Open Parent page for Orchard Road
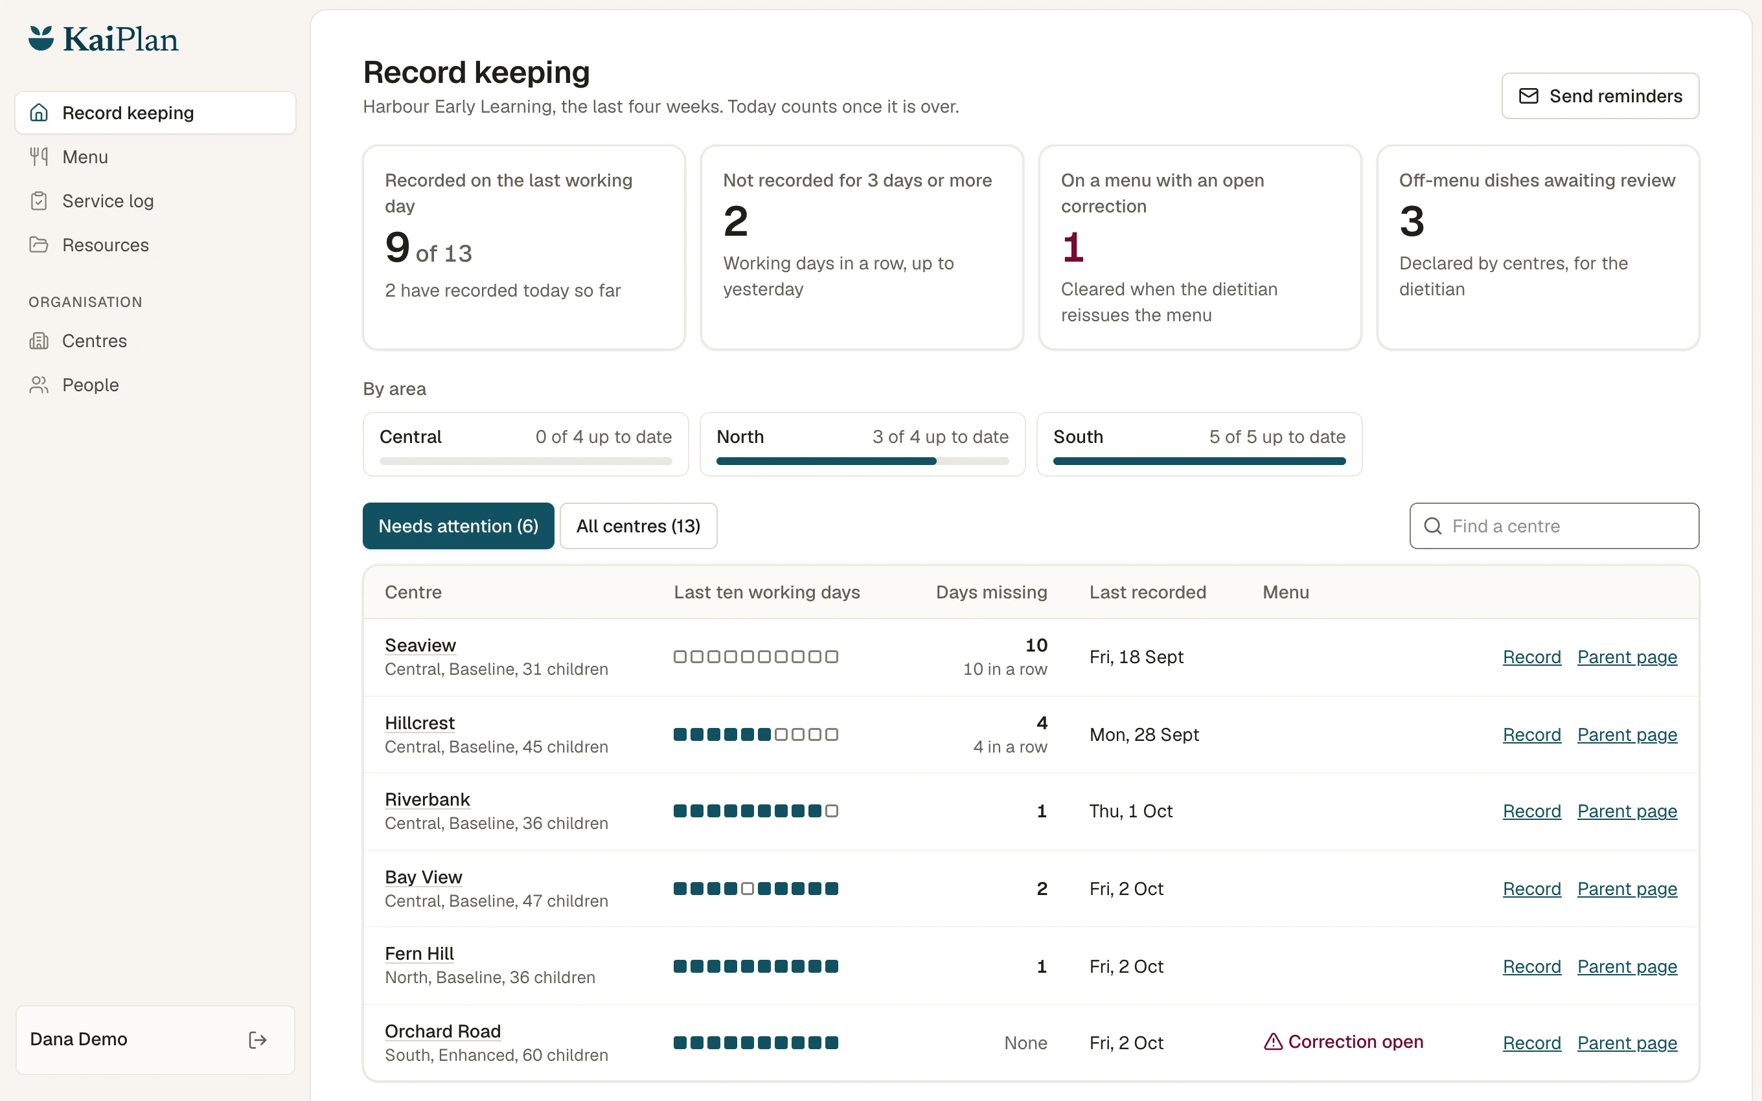 [x=1627, y=1043]
